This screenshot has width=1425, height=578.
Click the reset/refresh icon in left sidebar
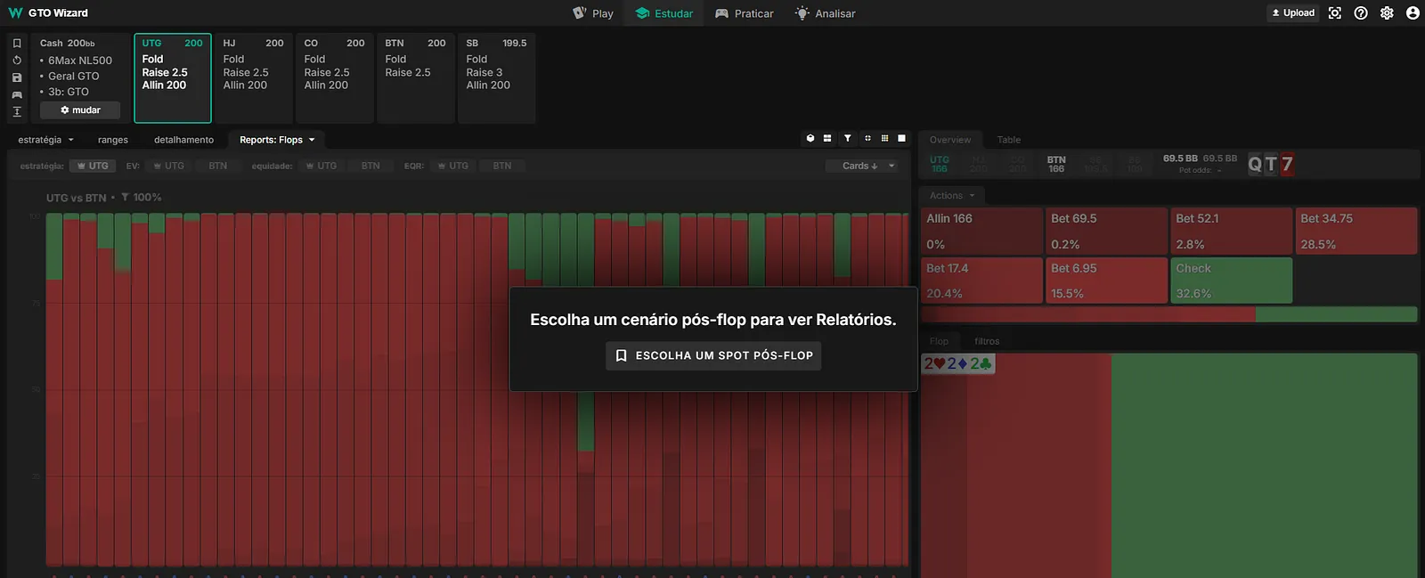[17, 61]
